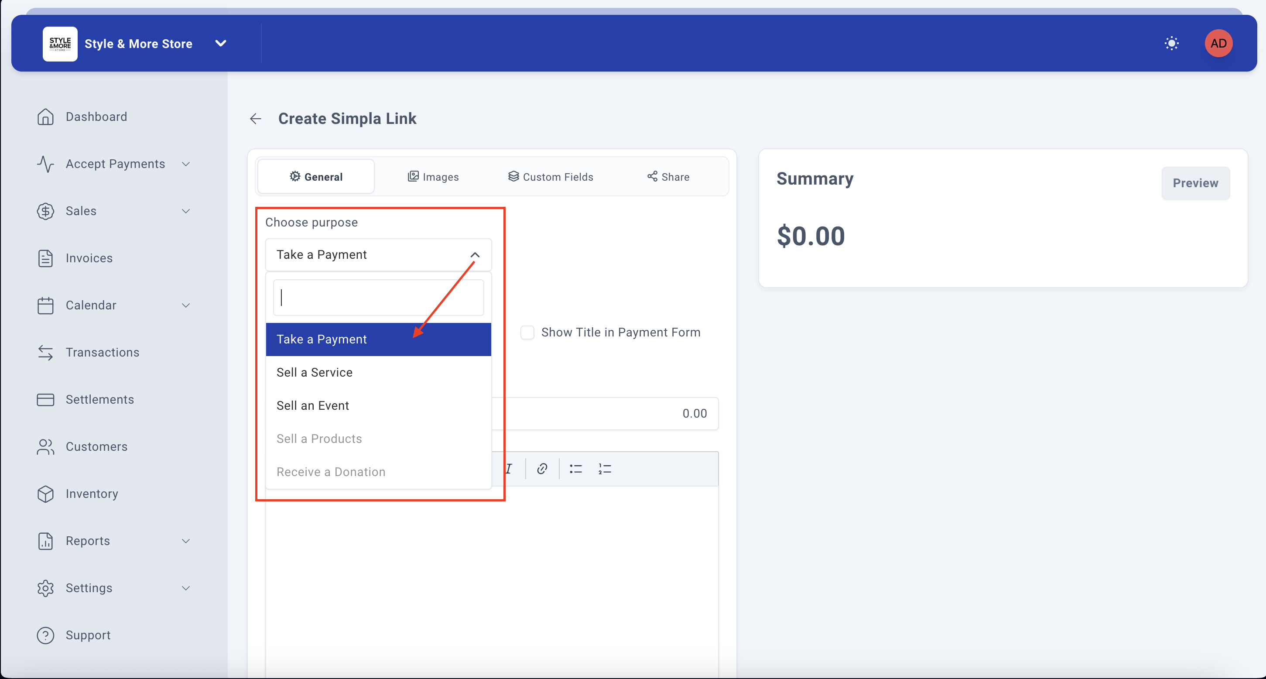The width and height of the screenshot is (1266, 679).
Task: Expand the Style & More Store switcher
Action: point(221,43)
